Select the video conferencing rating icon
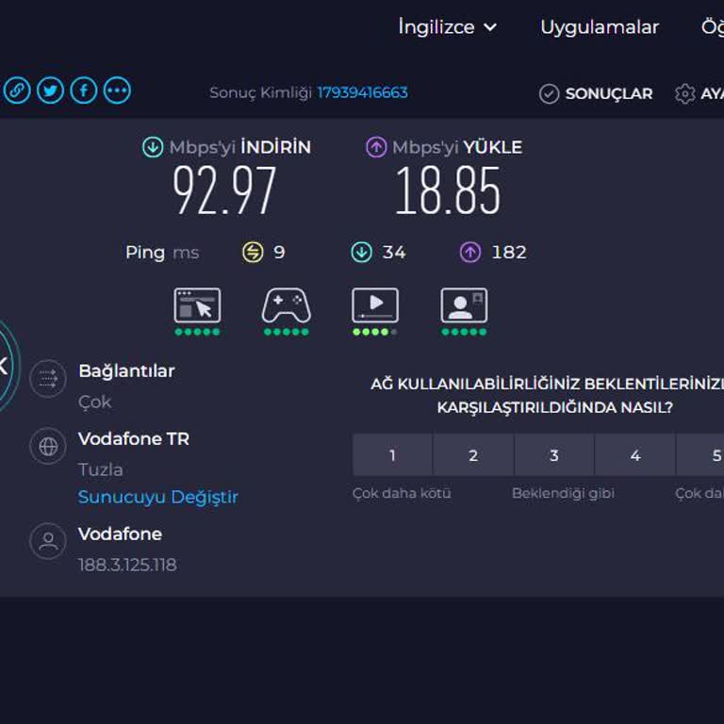Screen dimensions: 724x724 click(464, 305)
